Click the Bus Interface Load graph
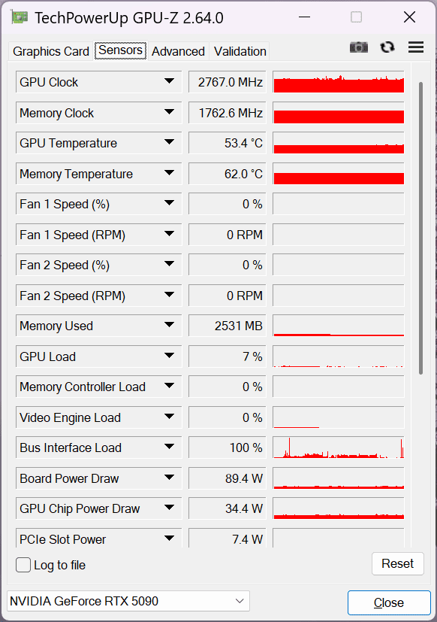The image size is (437, 622). click(x=339, y=448)
